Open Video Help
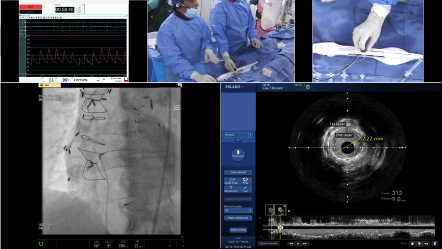Viewport: 442px width, 249px height. 238,230
